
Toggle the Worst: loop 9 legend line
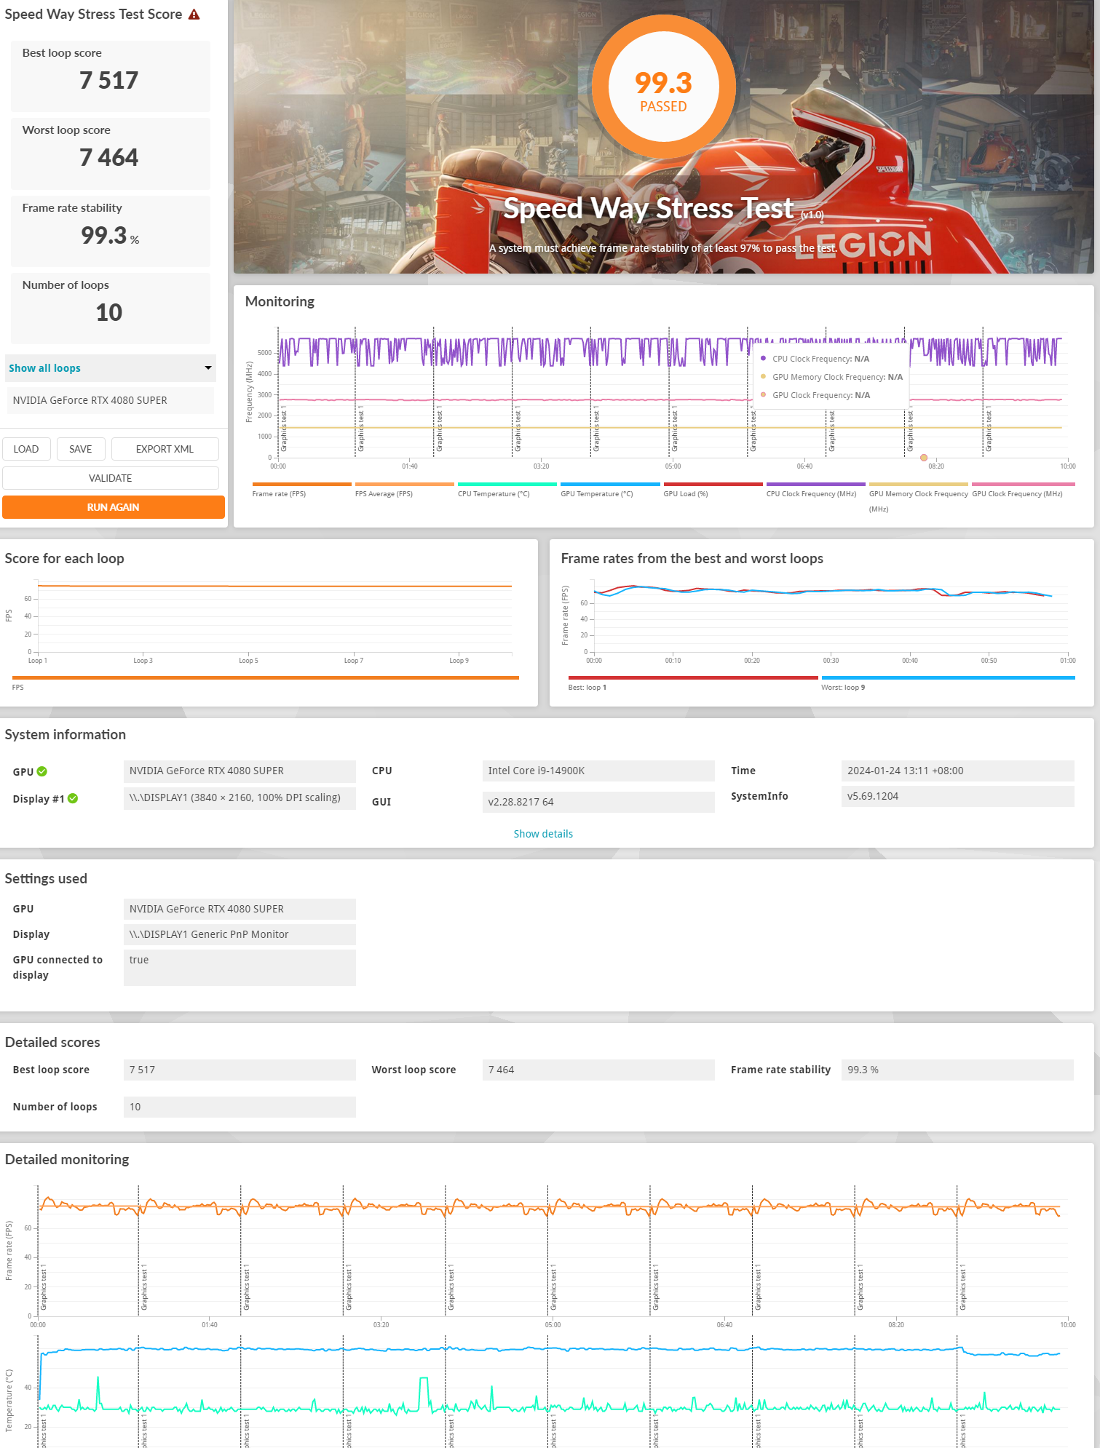pos(948,683)
